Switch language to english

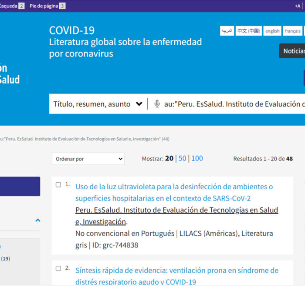(x=272, y=31)
